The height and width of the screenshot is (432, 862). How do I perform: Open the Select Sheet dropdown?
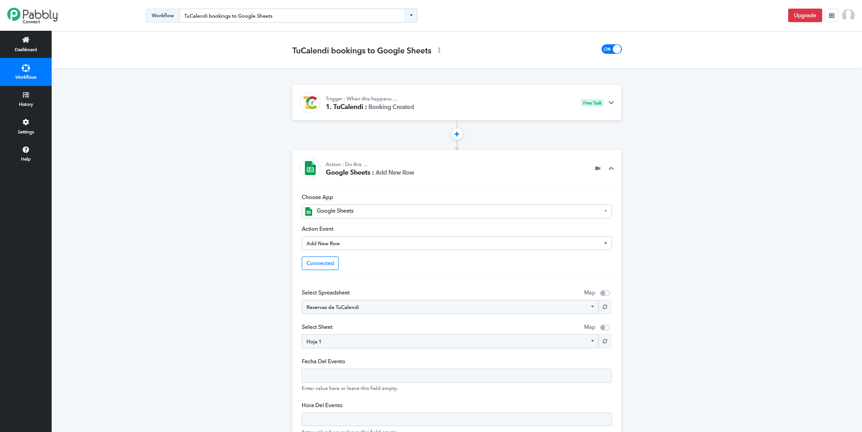[450, 342]
